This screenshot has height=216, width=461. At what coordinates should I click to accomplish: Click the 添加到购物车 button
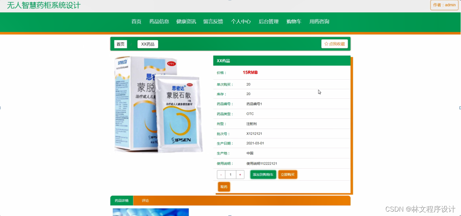pos(263,175)
